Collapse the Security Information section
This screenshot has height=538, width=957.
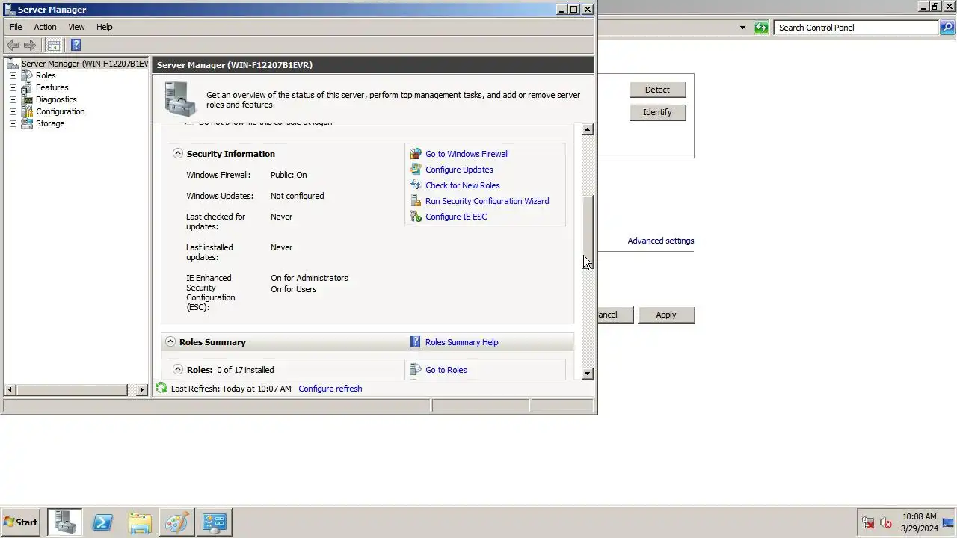tap(178, 153)
